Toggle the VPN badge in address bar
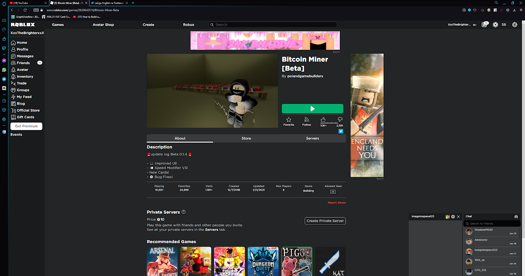The width and height of the screenshot is (525, 276). click(36, 10)
